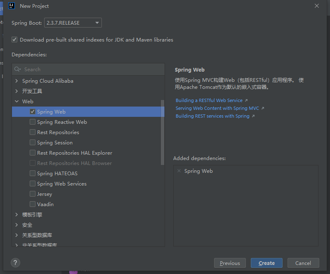The height and width of the screenshot is (274, 330).
Task: Expand the 开发工具 category
Action: pyautogui.click(x=16, y=91)
